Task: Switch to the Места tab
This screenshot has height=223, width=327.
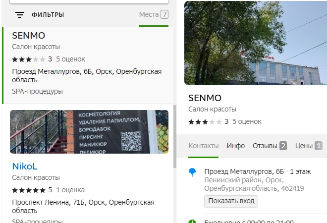Action: coord(153,14)
